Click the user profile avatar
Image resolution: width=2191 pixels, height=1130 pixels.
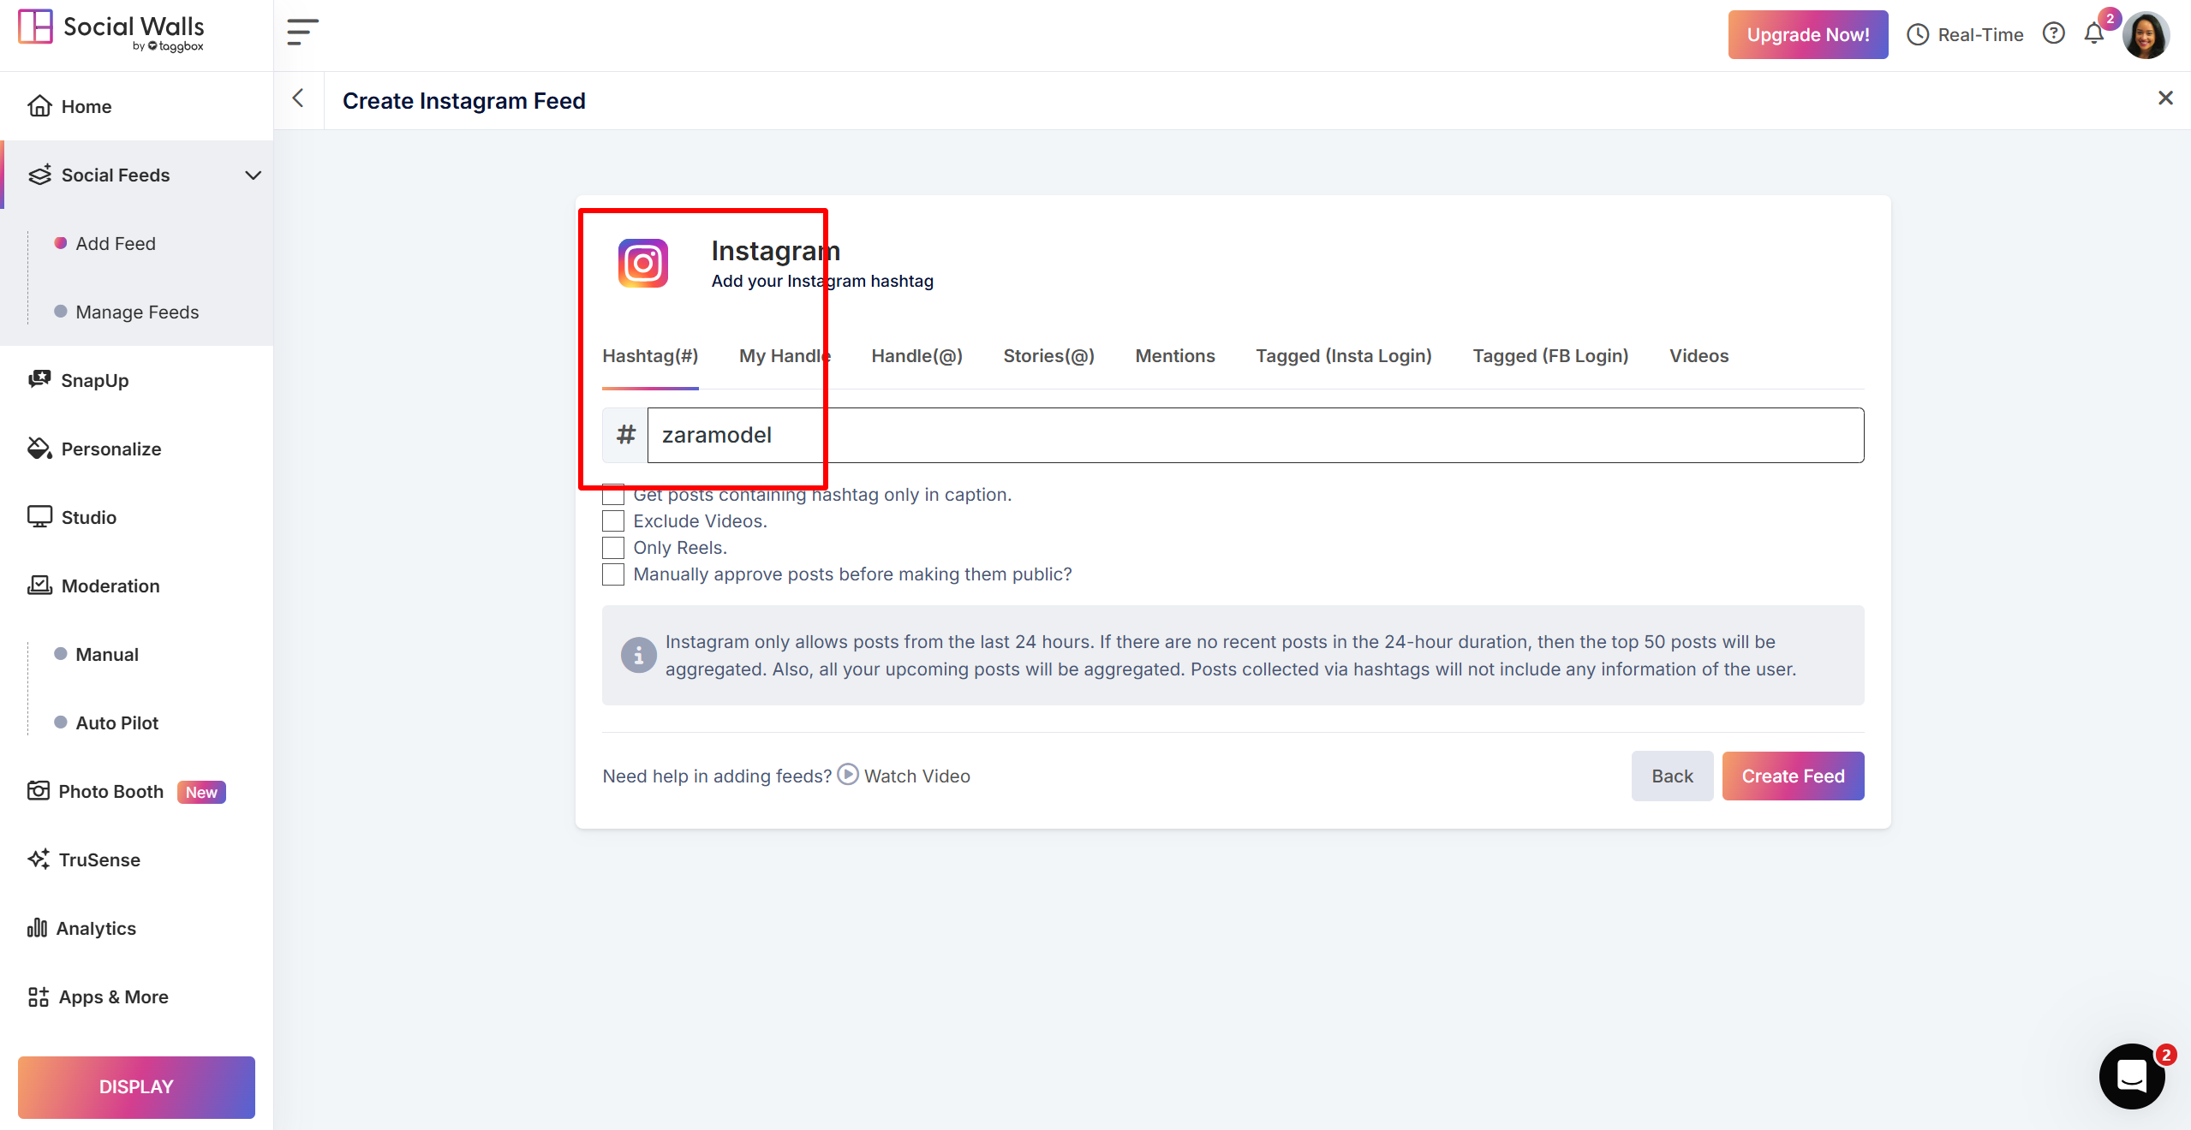pyautogui.click(x=2146, y=36)
